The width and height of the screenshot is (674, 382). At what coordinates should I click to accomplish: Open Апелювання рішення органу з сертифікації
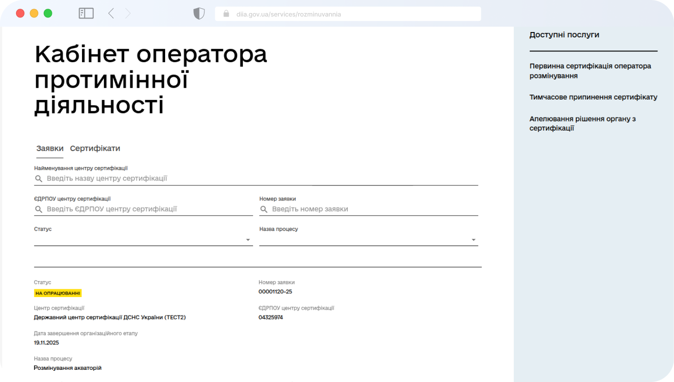click(x=582, y=124)
